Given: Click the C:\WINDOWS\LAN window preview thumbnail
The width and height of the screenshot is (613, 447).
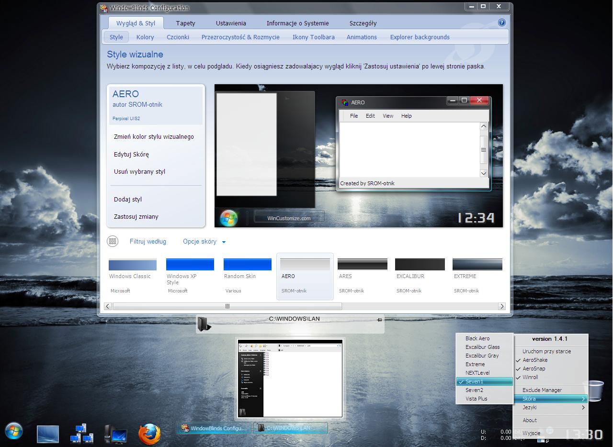Looking at the screenshot, I should pos(290,379).
